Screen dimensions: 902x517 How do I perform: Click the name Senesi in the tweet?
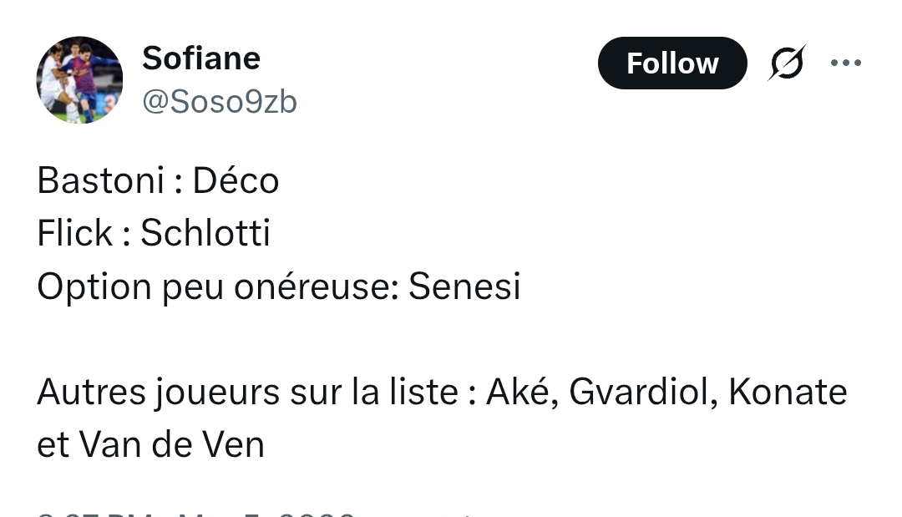464,287
